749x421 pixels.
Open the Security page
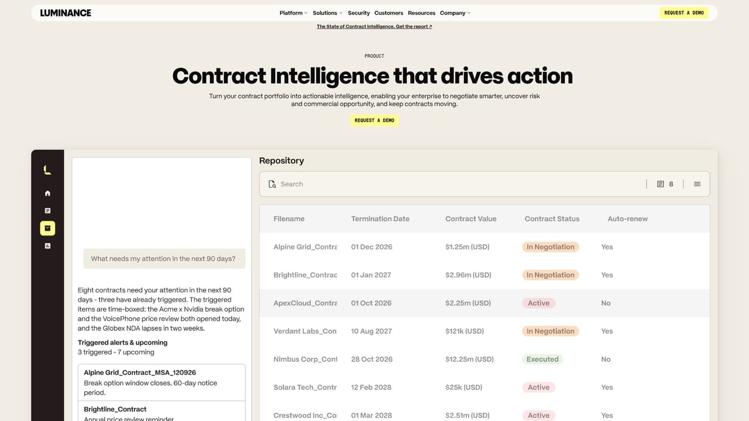pyautogui.click(x=359, y=13)
